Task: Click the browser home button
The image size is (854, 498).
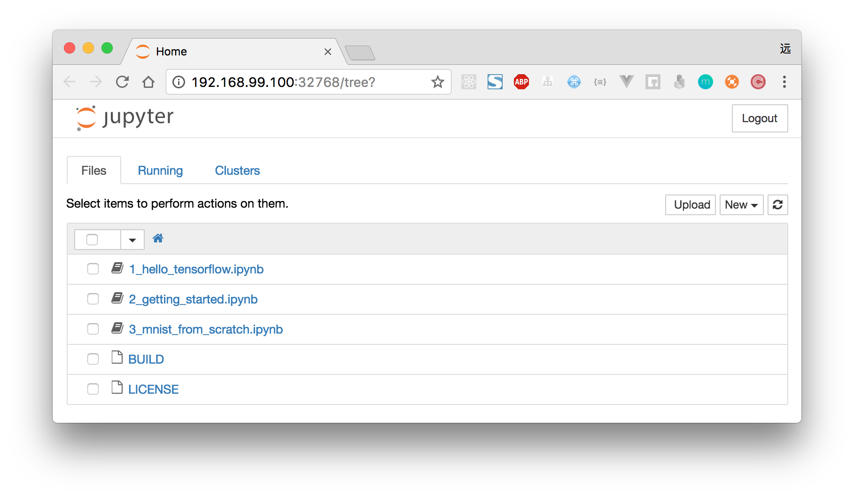Action: click(x=148, y=82)
